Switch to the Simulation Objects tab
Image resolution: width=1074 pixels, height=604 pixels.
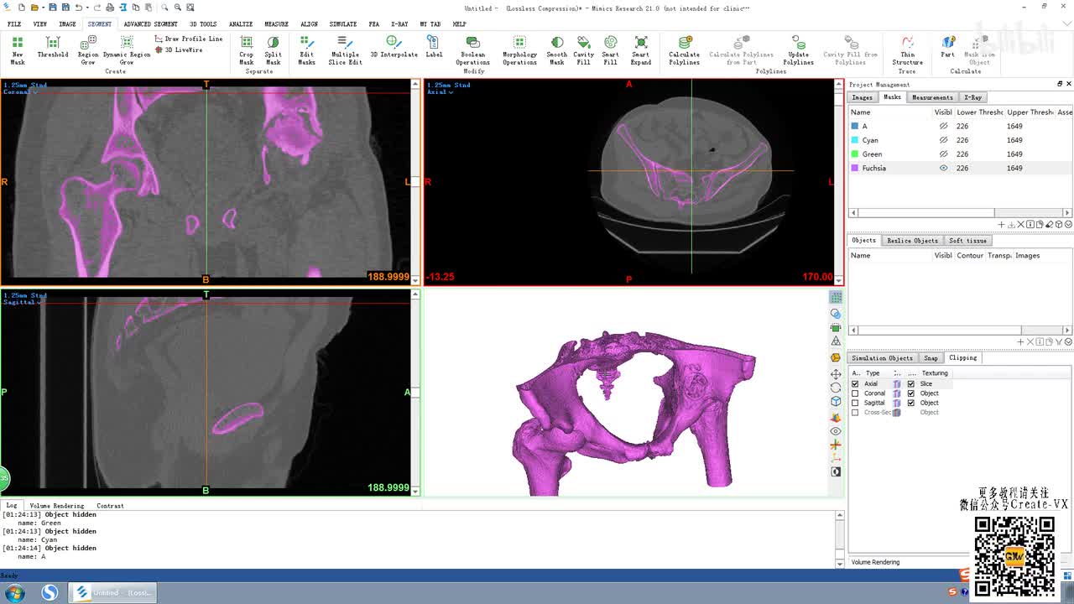click(882, 358)
